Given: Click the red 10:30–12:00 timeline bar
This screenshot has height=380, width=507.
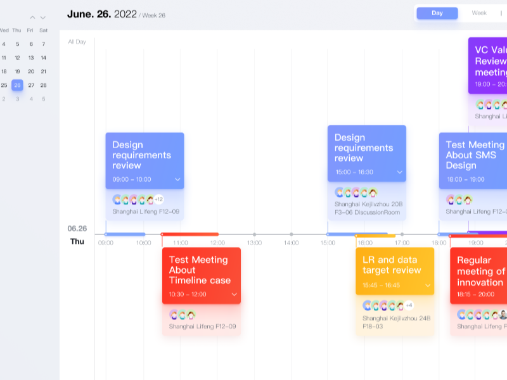Looking at the screenshot, I should coord(190,234).
